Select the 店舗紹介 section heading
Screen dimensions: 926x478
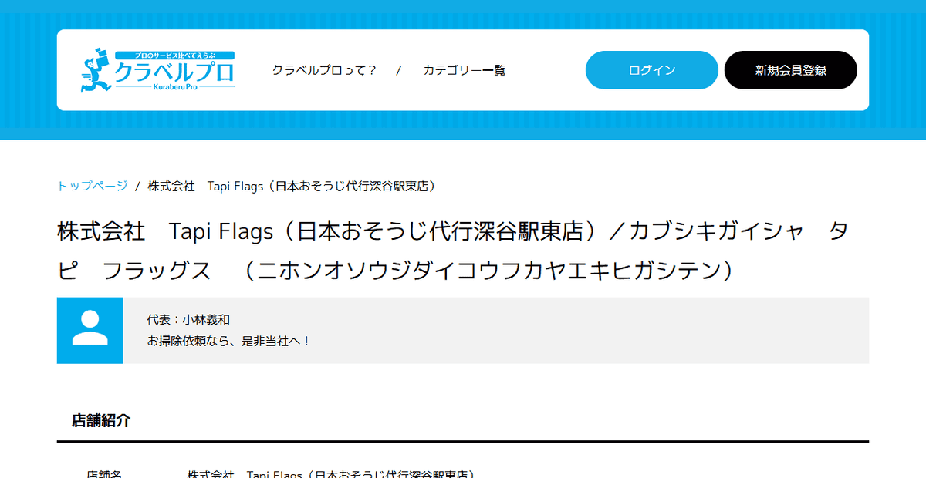point(101,420)
